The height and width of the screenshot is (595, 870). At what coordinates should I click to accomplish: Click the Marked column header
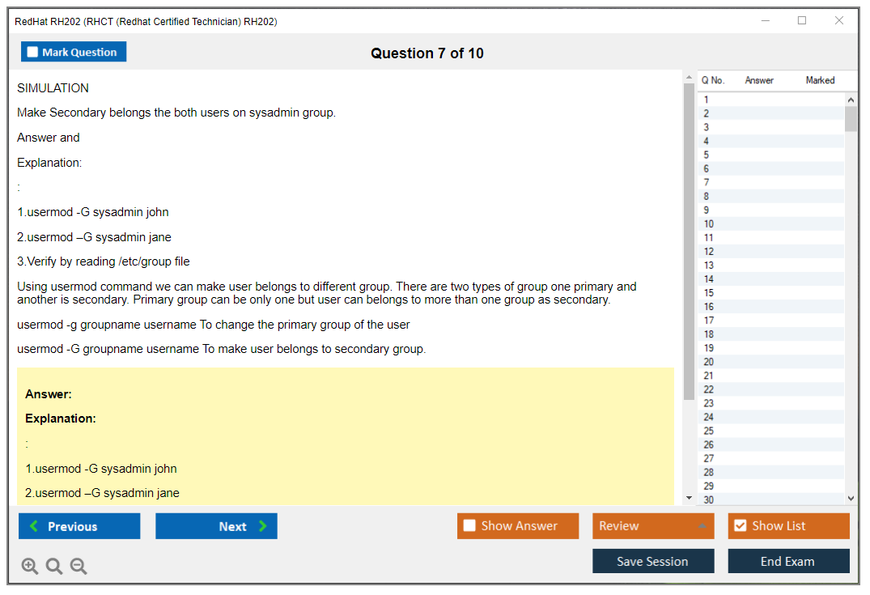(820, 80)
